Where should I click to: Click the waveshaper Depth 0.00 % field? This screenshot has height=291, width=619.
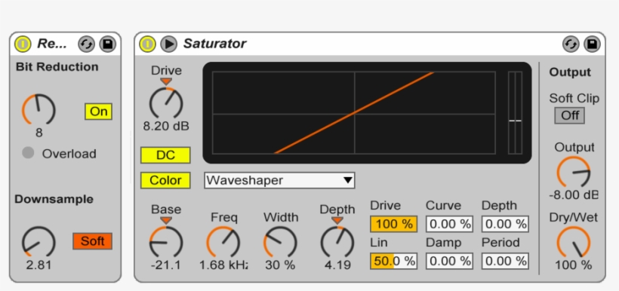pos(505,224)
